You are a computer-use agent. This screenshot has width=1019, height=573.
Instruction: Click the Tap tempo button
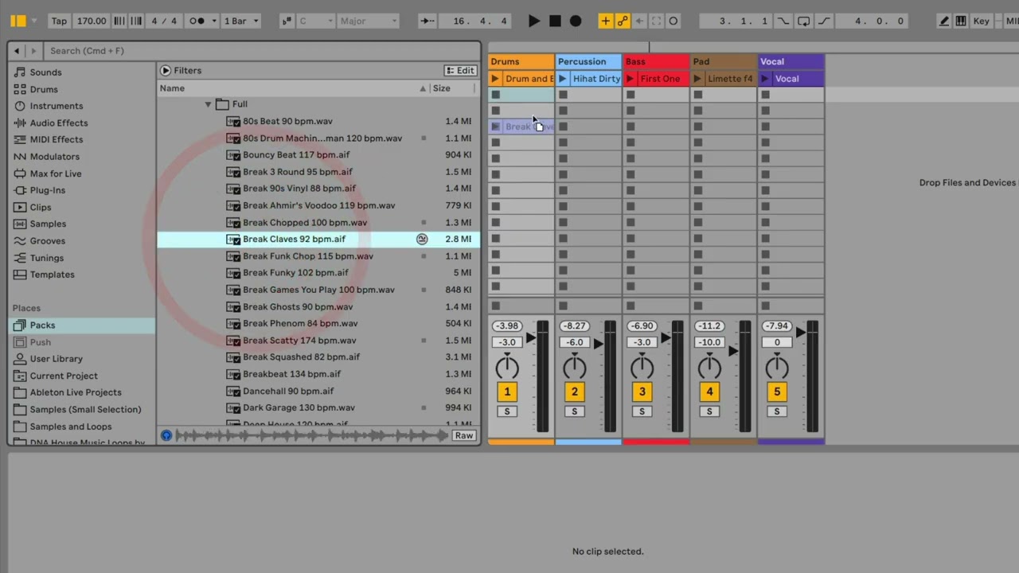59,21
